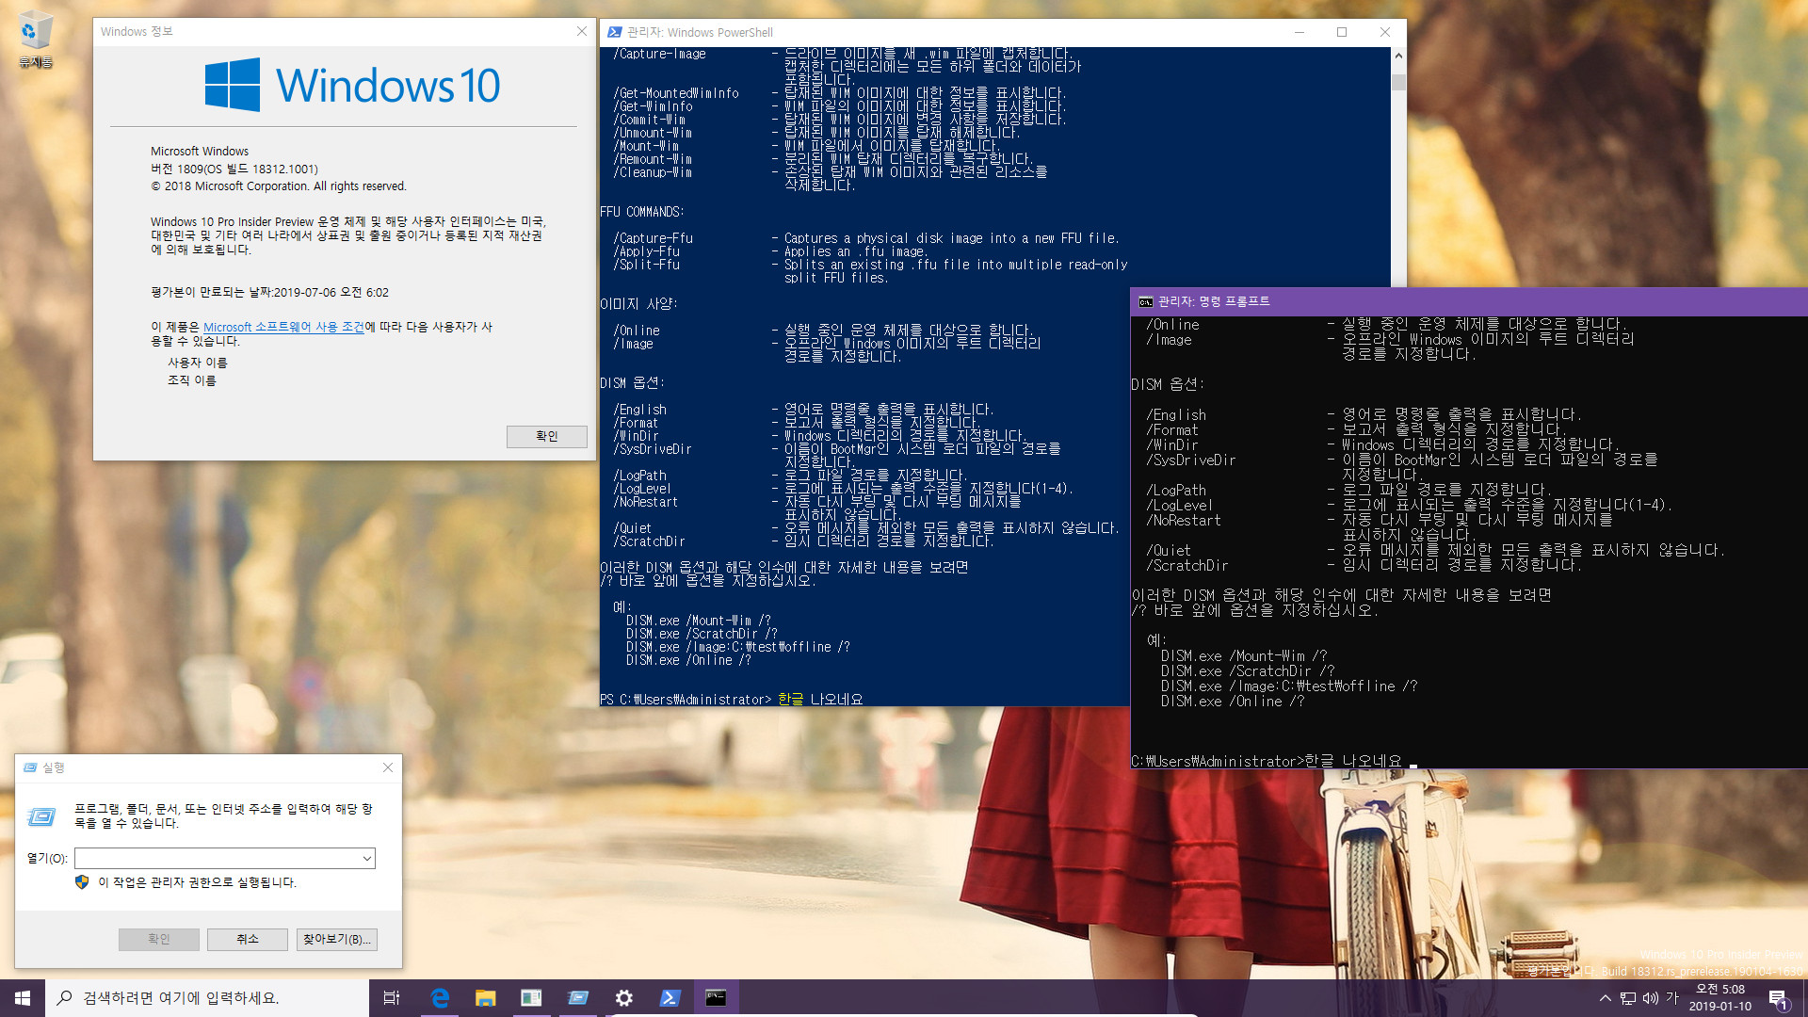Expand the Run dialog 열기 dropdown
The image size is (1808, 1017).
click(367, 858)
